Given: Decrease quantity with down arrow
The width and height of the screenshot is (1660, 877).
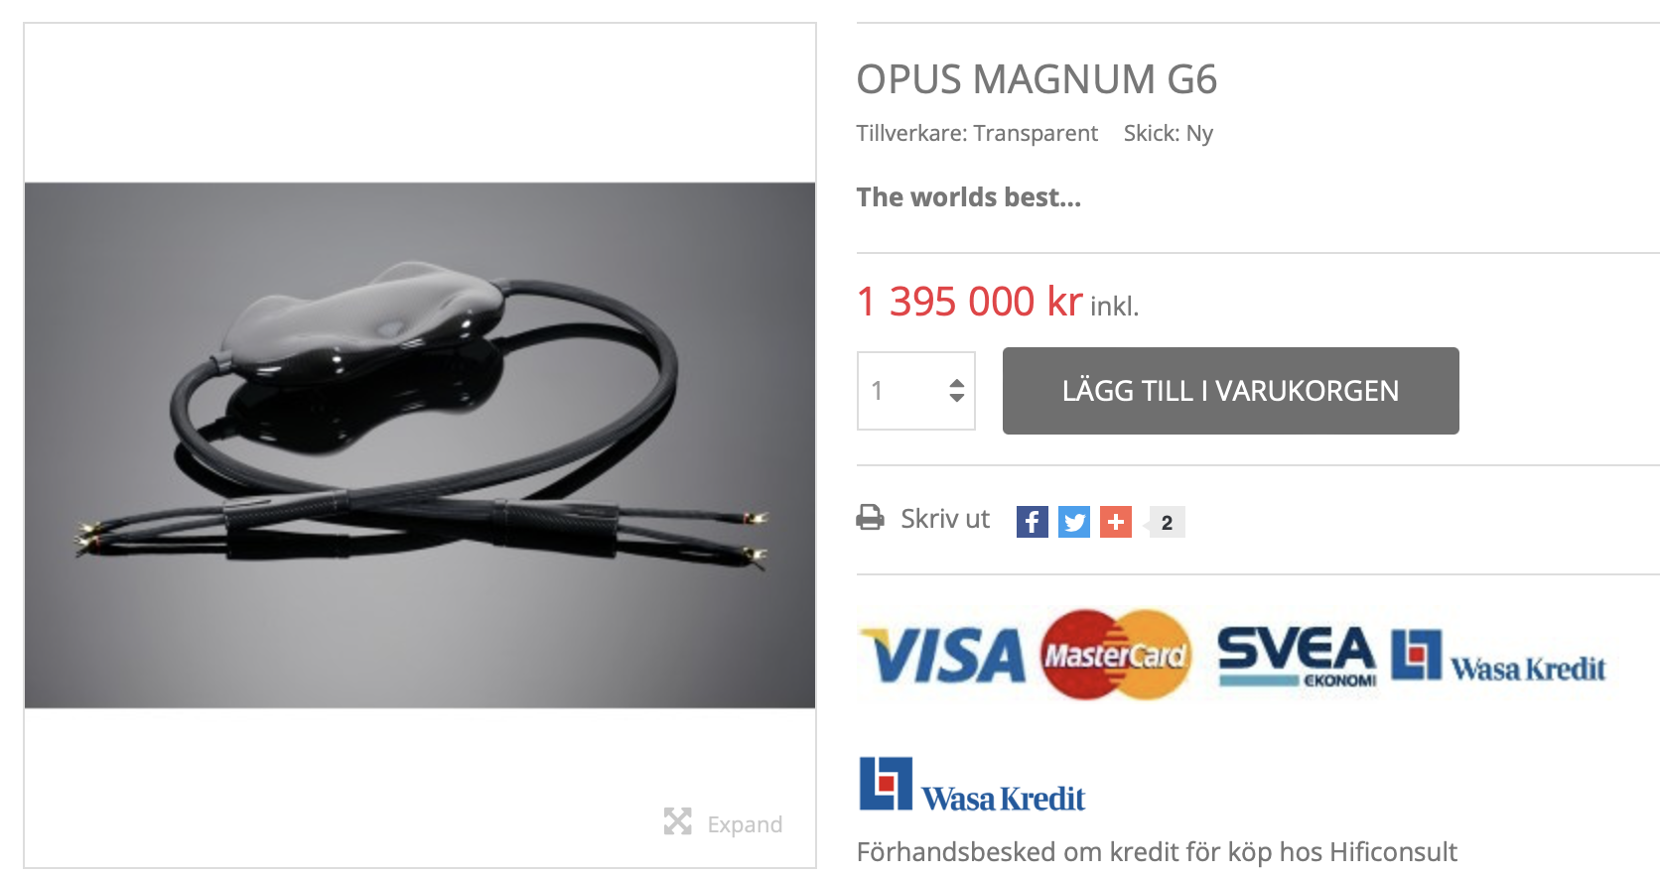Looking at the screenshot, I should point(956,398).
